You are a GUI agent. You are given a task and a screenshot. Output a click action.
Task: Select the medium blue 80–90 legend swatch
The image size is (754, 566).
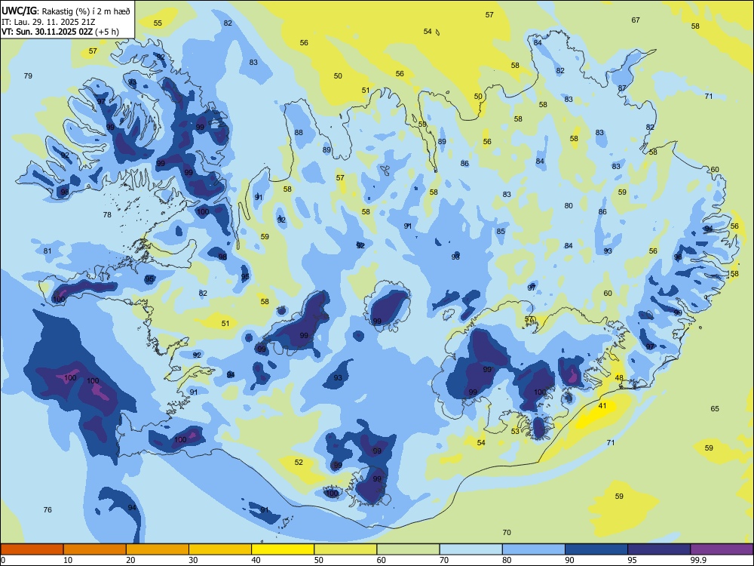click(534, 549)
